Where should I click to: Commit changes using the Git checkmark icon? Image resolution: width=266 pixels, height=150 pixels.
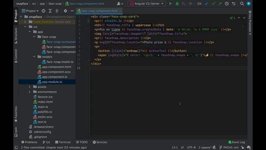(213, 4)
